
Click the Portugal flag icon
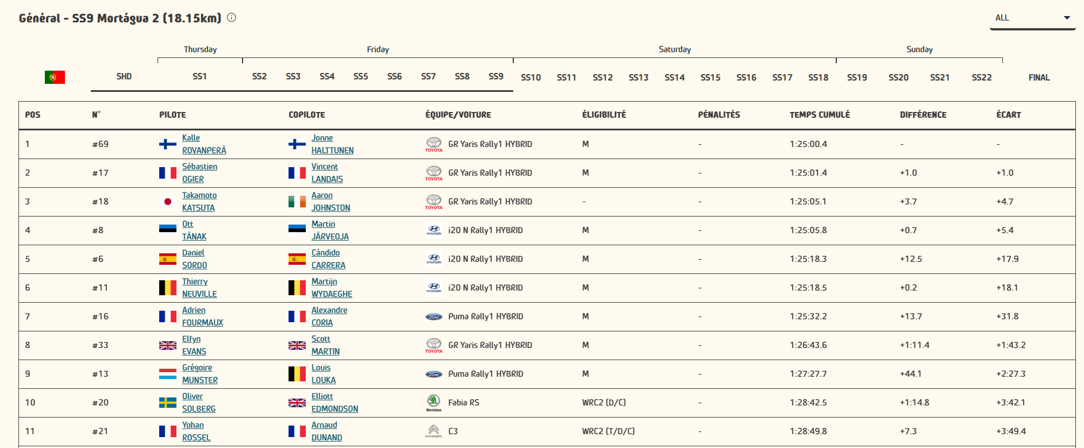click(55, 77)
